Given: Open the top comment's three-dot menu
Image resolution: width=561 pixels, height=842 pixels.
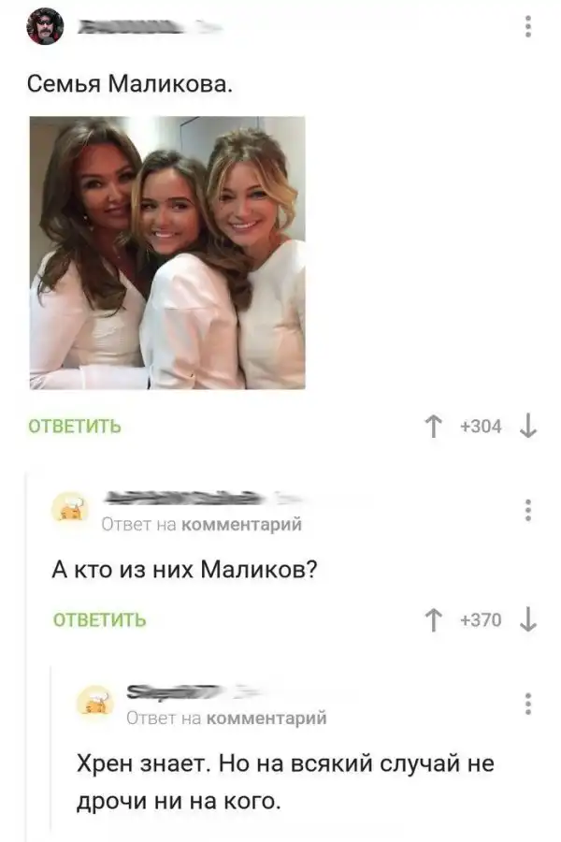Looking at the screenshot, I should tap(528, 26).
